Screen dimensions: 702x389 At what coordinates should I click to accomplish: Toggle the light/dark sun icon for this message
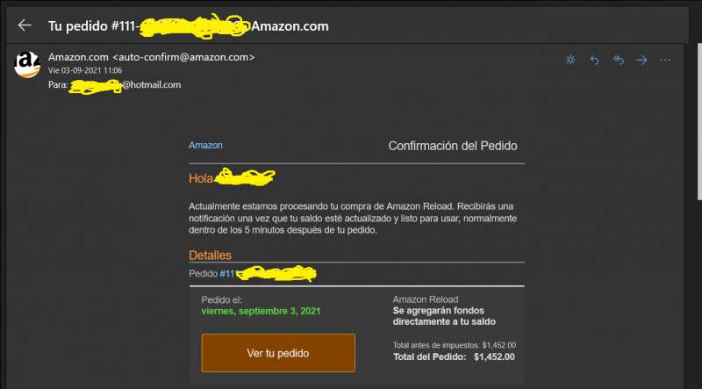[570, 60]
